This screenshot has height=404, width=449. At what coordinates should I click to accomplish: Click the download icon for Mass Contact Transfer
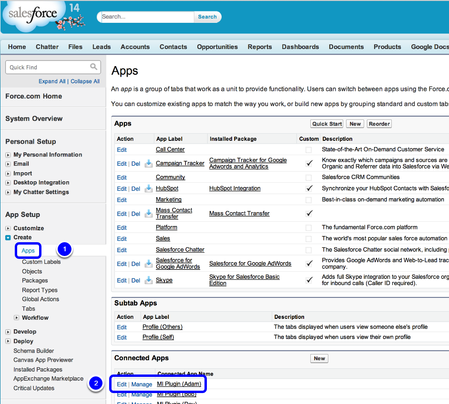pos(149,213)
